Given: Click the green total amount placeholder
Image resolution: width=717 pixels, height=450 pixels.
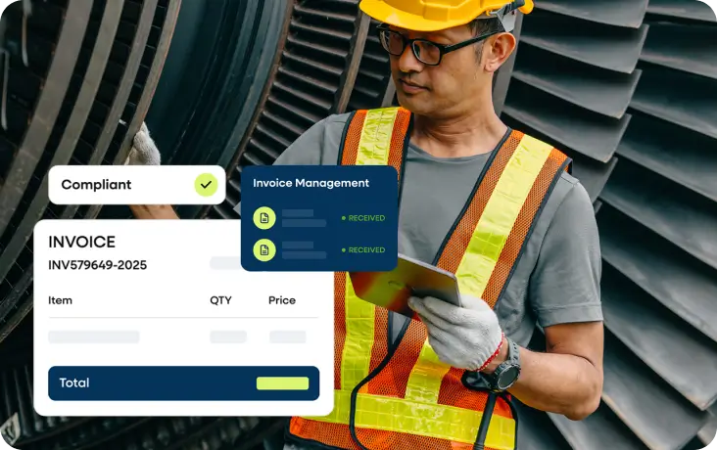Looking at the screenshot, I should pyautogui.click(x=283, y=383).
